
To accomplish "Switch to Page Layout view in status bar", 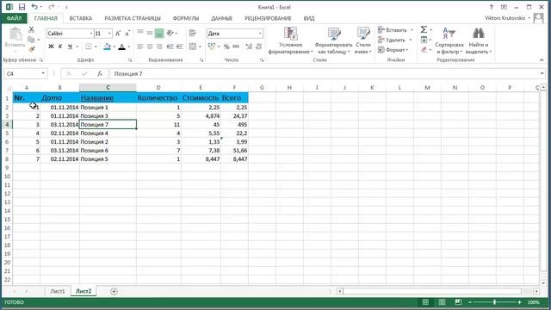I will click(x=442, y=302).
